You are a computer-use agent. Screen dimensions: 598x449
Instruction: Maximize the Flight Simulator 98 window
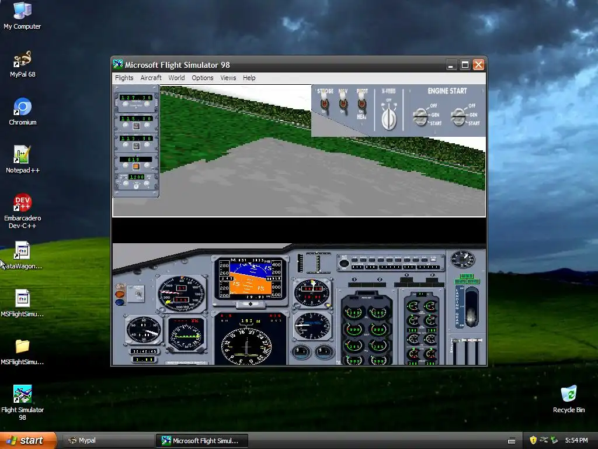coord(465,65)
